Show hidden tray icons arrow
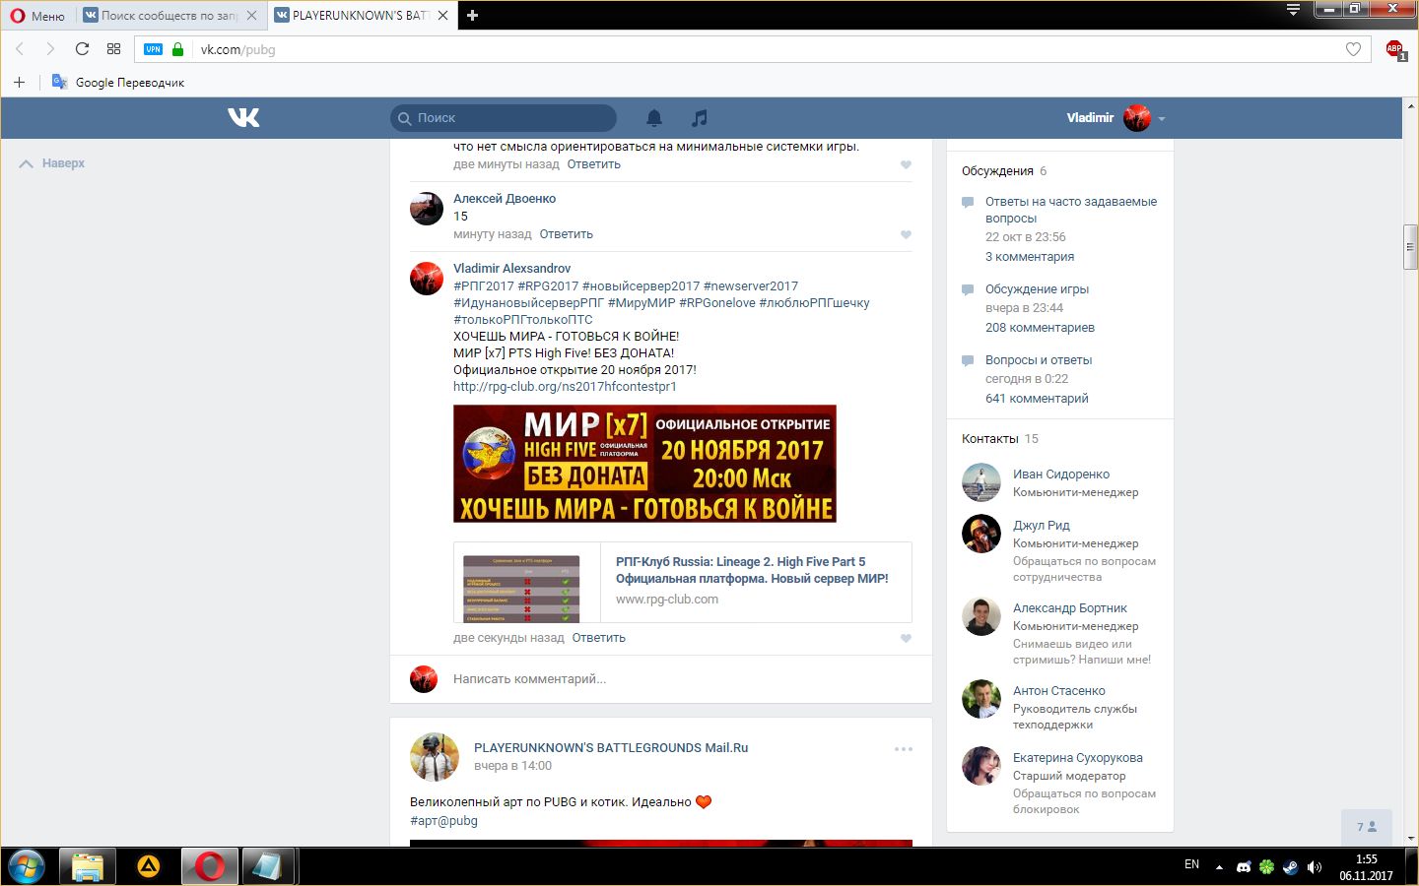Image resolution: width=1419 pixels, height=886 pixels. [1219, 867]
